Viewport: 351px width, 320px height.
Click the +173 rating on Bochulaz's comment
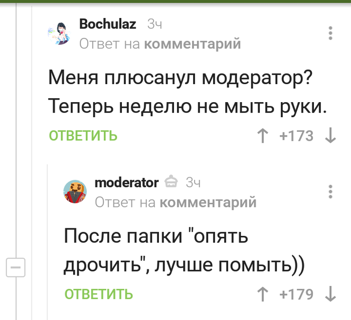click(x=296, y=136)
